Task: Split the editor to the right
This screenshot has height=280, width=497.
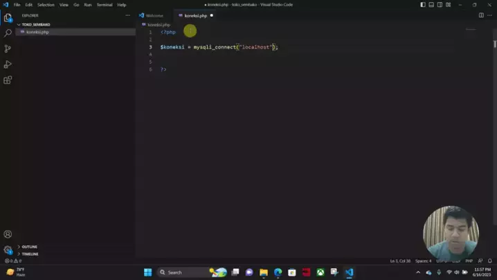Action: [481, 15]
